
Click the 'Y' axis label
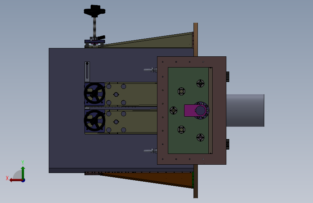pos(23,162)
